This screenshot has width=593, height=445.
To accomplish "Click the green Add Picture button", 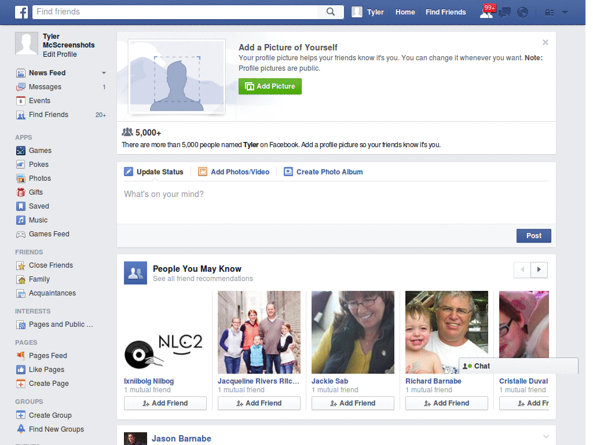I will 270,86.
